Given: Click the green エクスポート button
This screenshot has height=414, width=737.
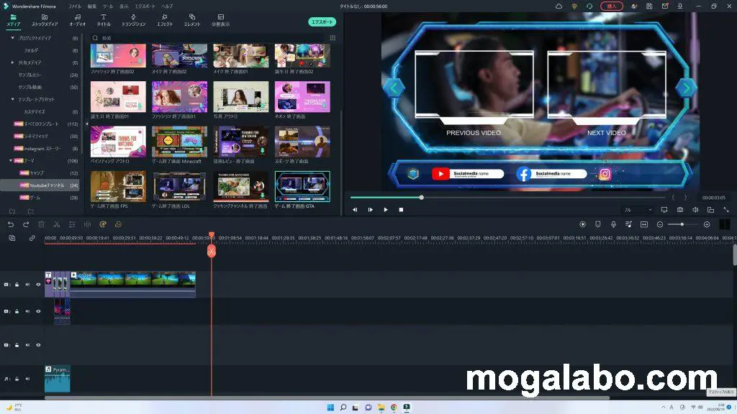Looking at the screenshot, I should point(322,22).
